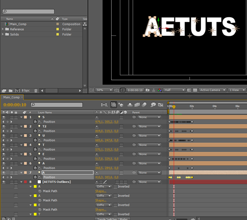Viewport: 247px width, 220px height.
Task: Click viewer timecode 0:00:00:10 button
Action: [x=135, y=90]
